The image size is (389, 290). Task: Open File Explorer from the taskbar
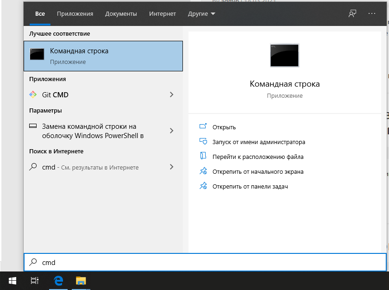(81, 280)
